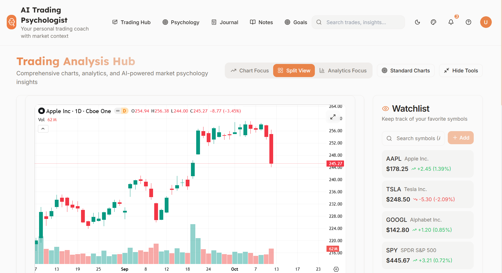Open the theme palette picker icon

click(x=433, y=22)
